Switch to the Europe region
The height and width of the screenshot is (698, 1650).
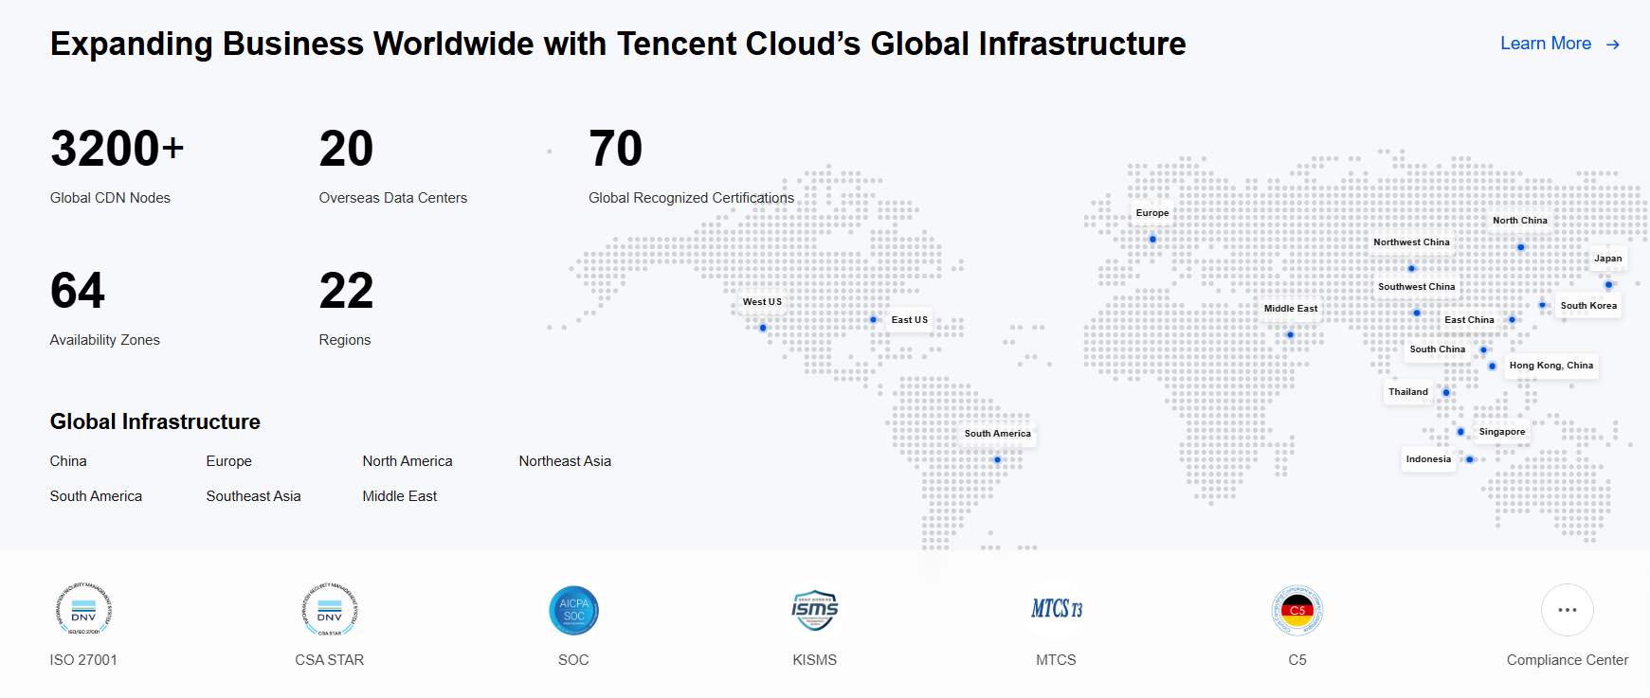(x=229, y=461)
